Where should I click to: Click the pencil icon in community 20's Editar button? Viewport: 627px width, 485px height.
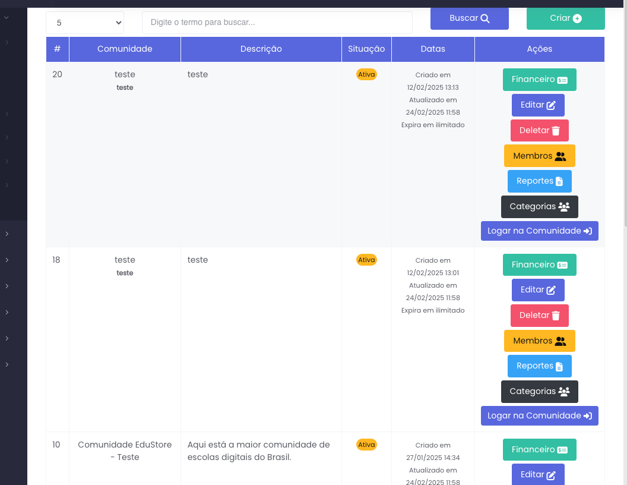coord(551,105)
